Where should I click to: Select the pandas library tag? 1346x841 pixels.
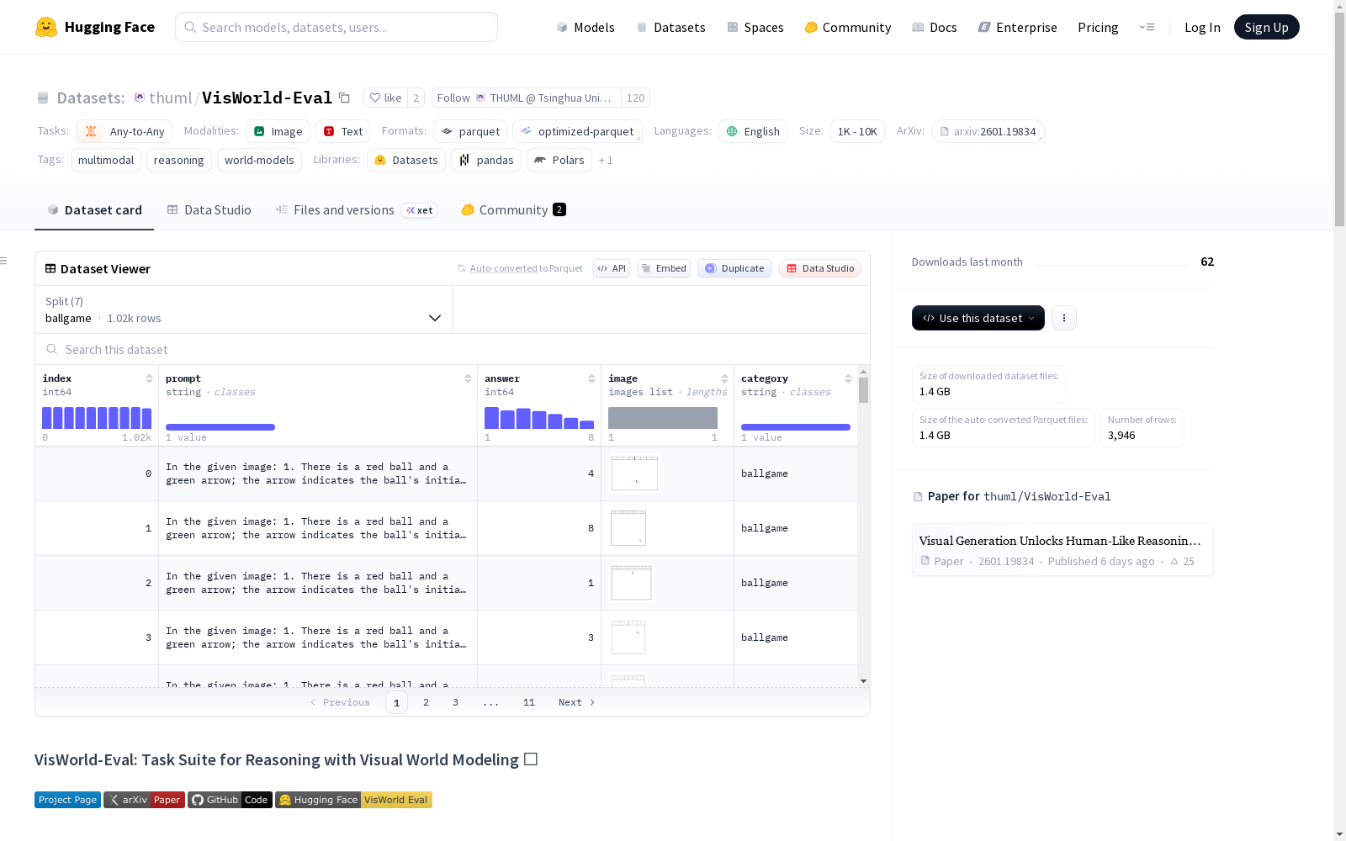point(486,160)
